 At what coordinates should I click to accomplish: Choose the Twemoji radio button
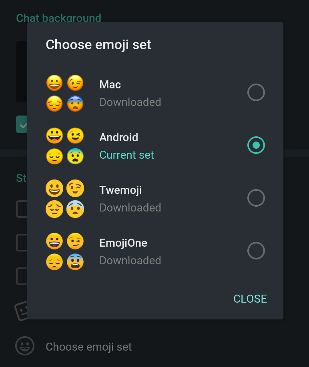point(256,198)
